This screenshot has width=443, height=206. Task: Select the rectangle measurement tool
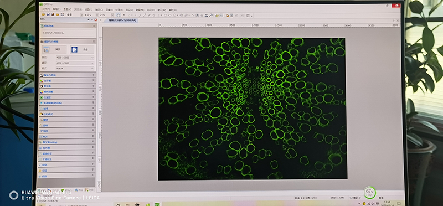pos(165,15)
